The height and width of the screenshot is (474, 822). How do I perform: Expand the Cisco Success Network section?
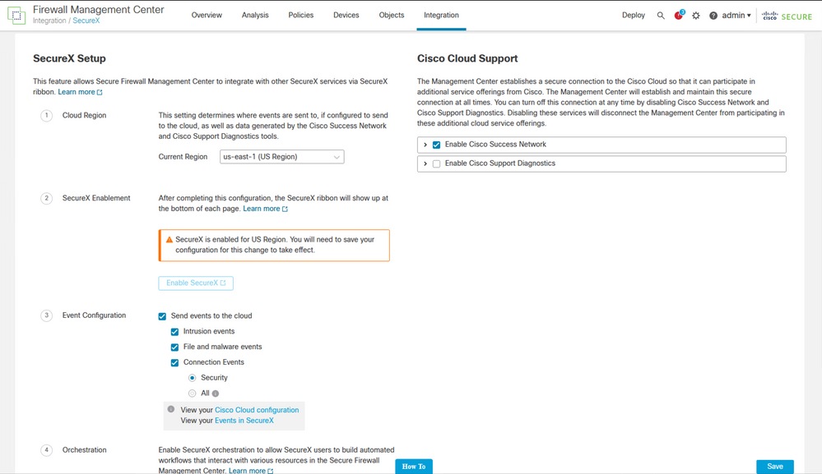click(425, 145)
